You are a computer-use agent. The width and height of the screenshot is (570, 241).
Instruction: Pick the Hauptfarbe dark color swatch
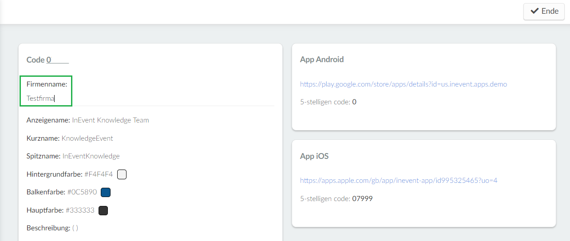click(103, 210)
